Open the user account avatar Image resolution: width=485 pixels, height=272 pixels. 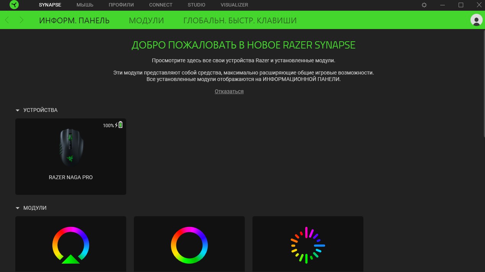coord(476,20)
